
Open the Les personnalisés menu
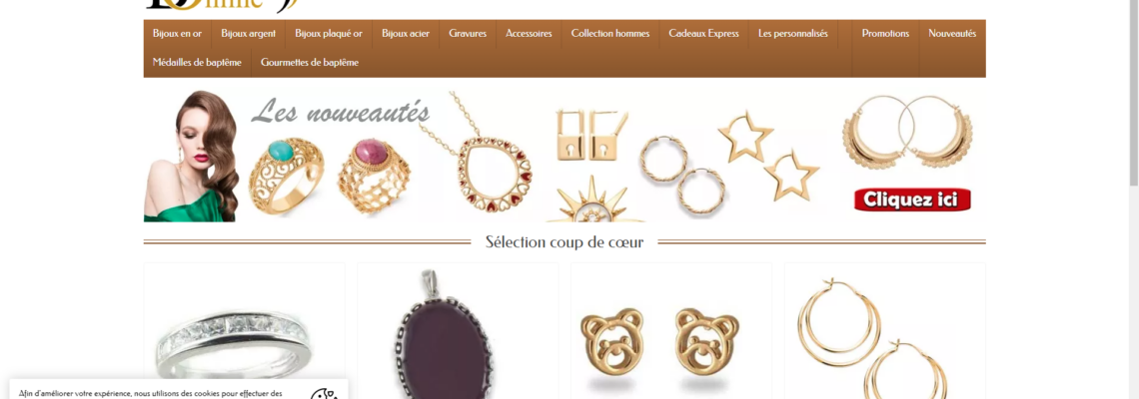[x=792, y=33]
